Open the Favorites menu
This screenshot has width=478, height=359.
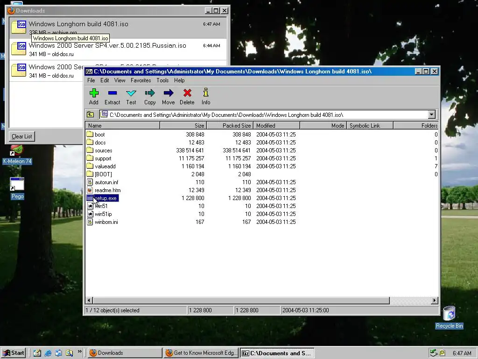[x=141, y=80]
